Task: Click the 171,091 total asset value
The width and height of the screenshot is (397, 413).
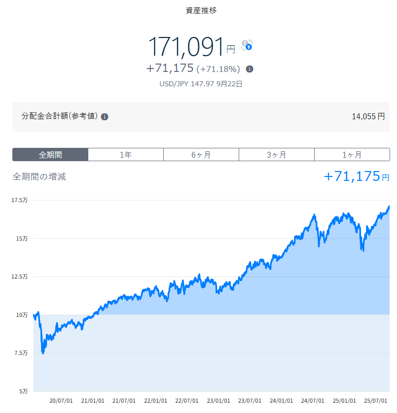Action: point(186,47)
